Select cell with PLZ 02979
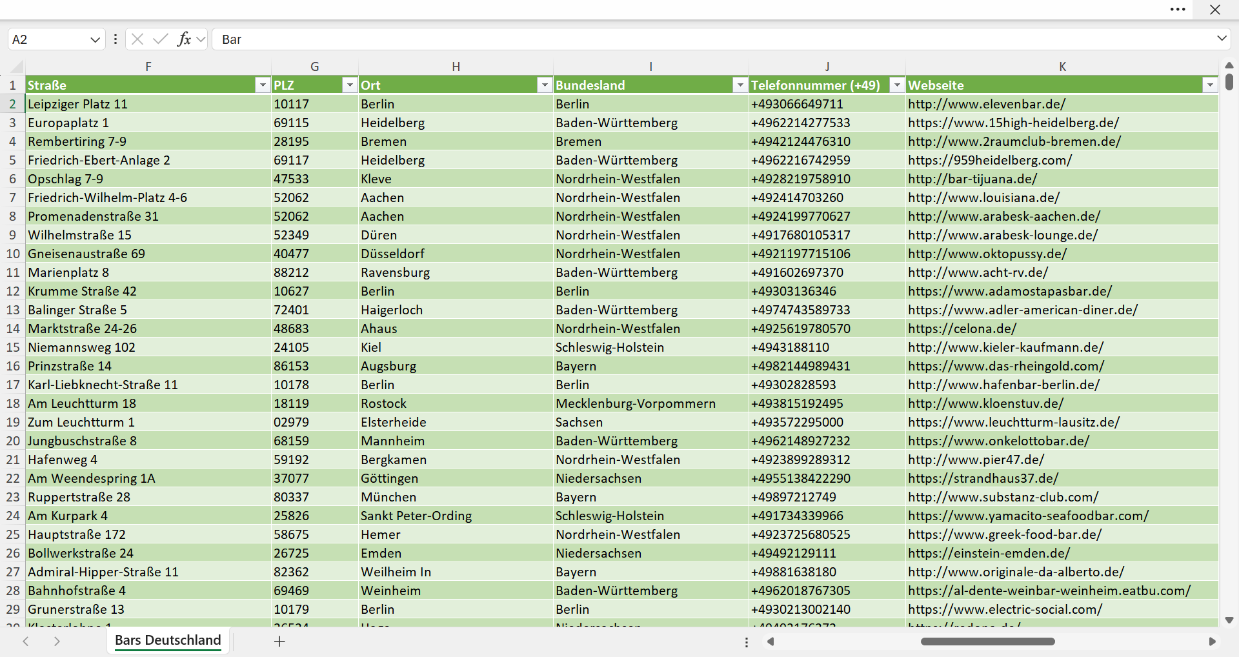This screenshot has width=1239, height=657. [315, 422]
